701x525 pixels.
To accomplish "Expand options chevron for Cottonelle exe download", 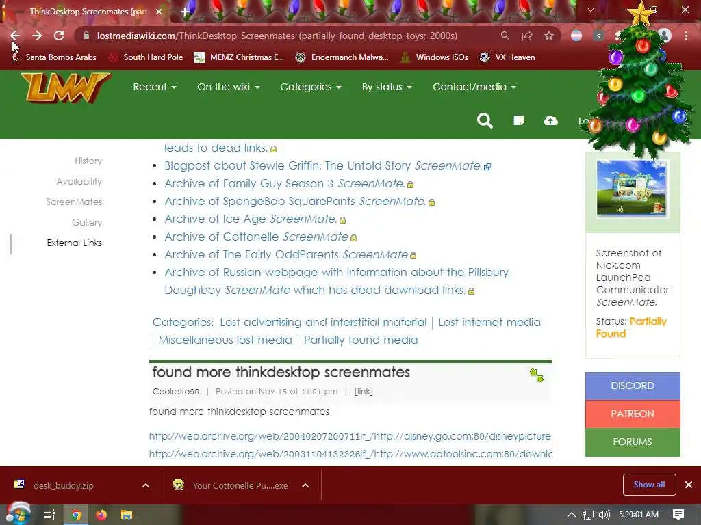I will tap(305, 485).
